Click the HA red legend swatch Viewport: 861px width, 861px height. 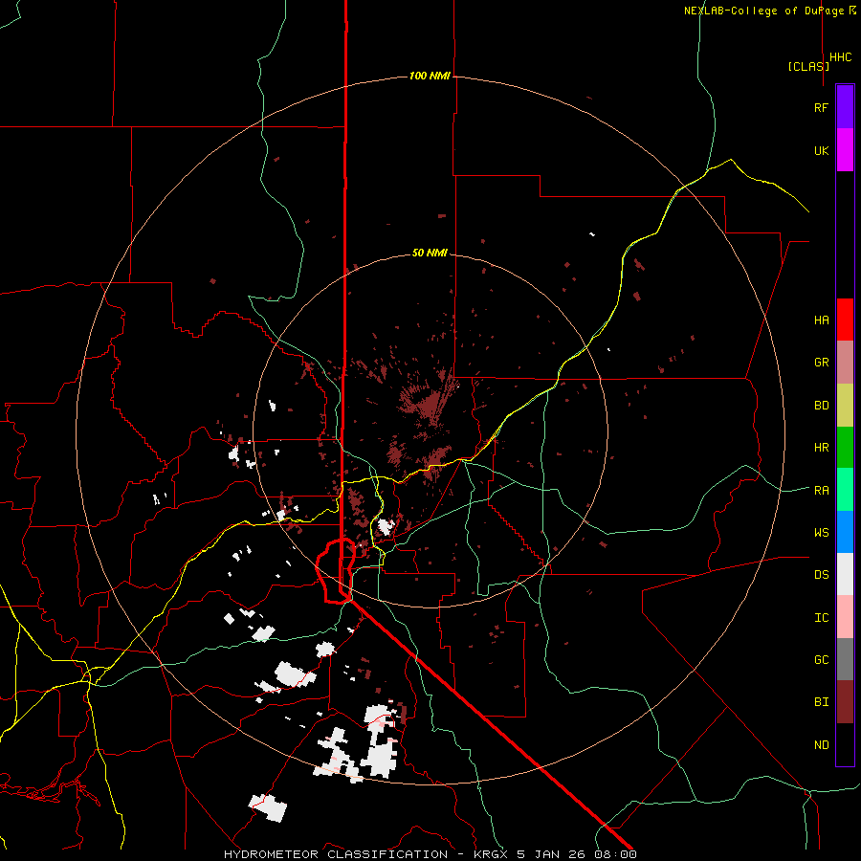(845, 320)
